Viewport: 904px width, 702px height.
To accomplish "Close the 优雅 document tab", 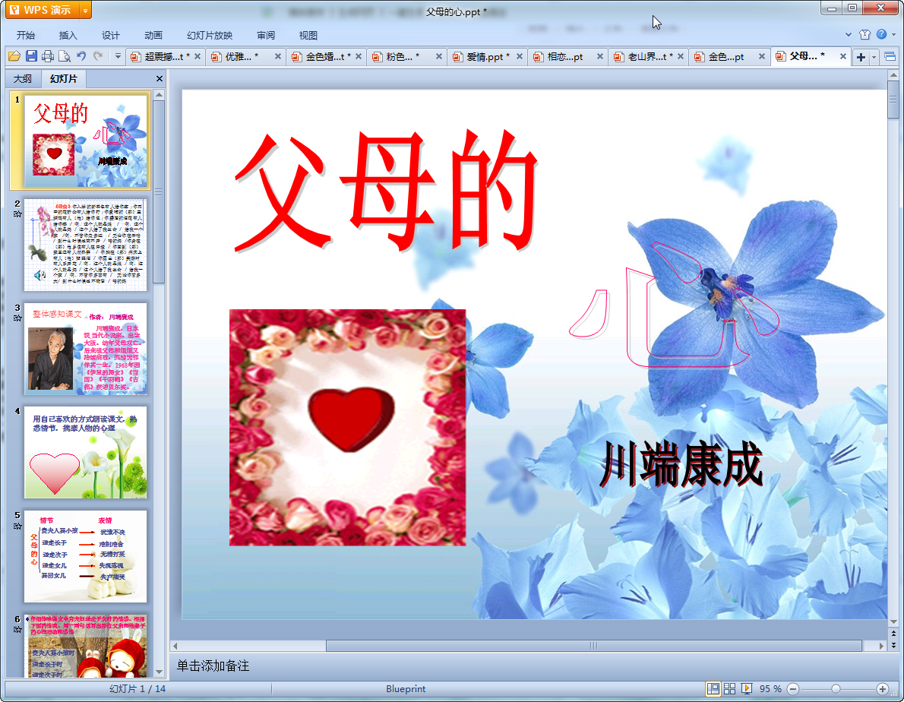I will tap(278, 56).
